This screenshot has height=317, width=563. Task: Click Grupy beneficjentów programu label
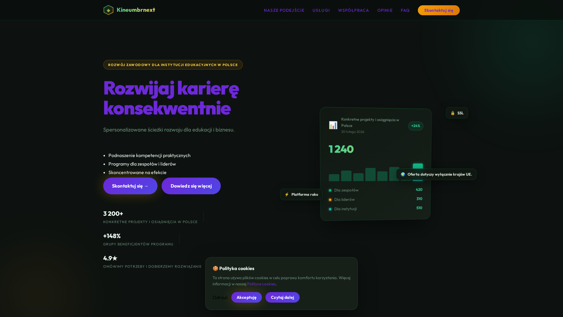(138, 244)
